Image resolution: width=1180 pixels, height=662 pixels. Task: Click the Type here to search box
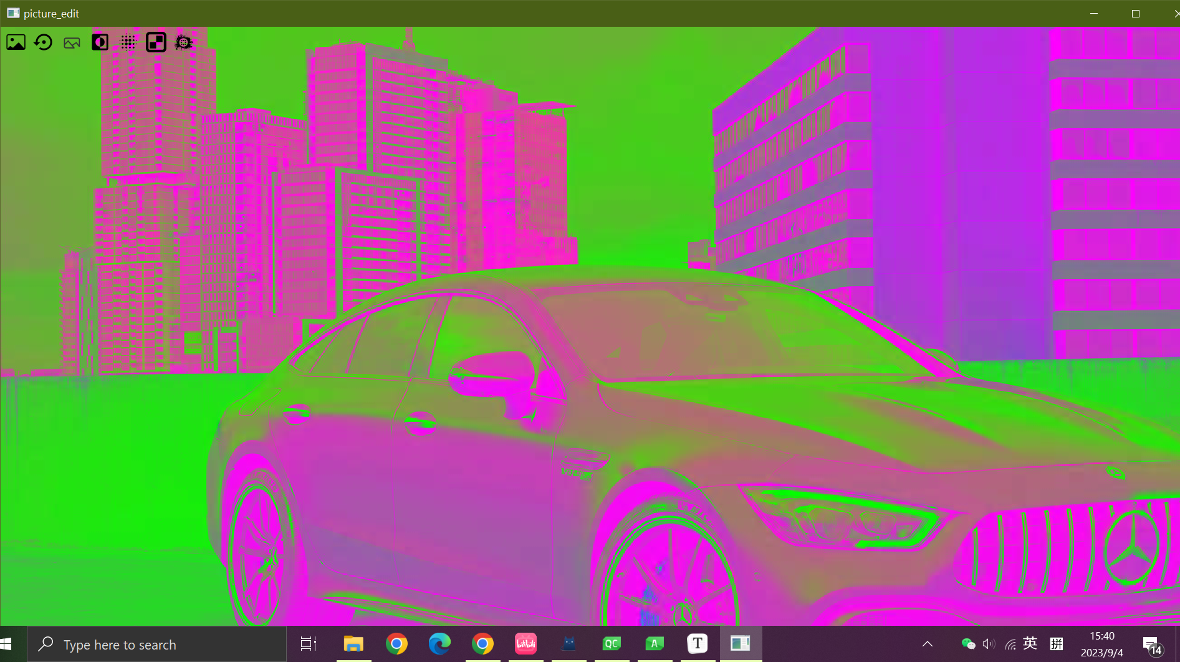tap(156, 644)
